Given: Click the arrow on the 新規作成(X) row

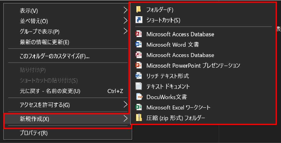Looking at the screenshot, I should [125, 118].
